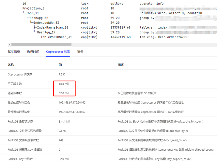Click the operator info column header
Screen dimensions: 217x163
coord(151,4)
